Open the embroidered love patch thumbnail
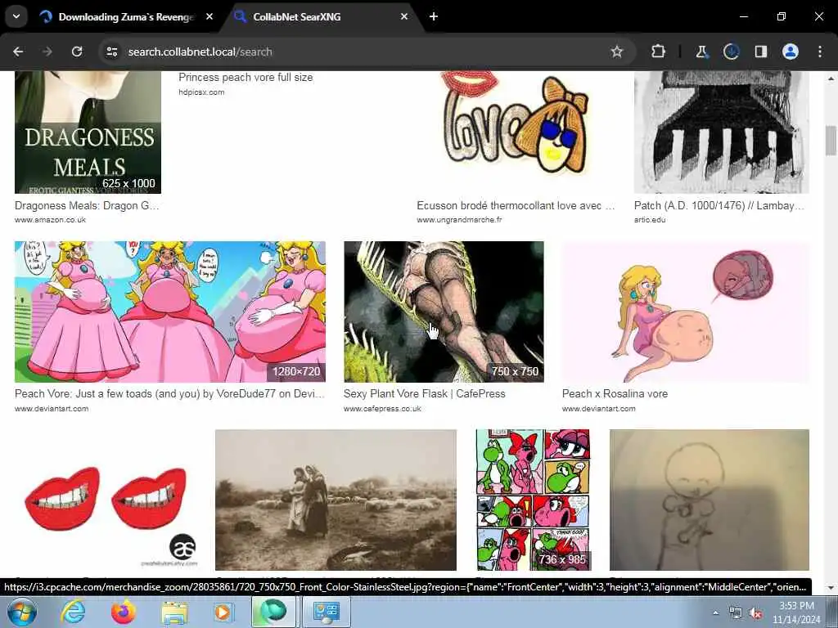This screenshot has width=838, height=628. (516, 132)
